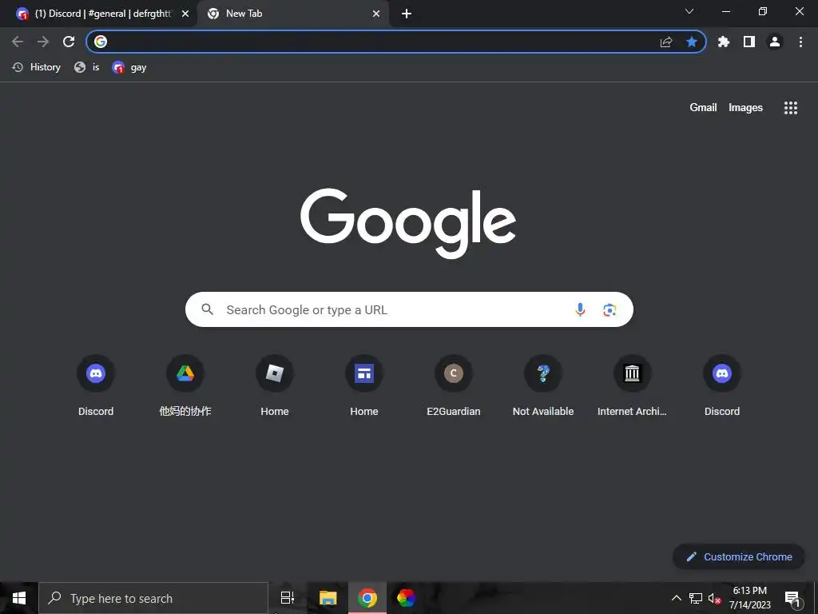
Task: Open the E2Guardian shortcut tile
Action: click(x=454, y=385)
